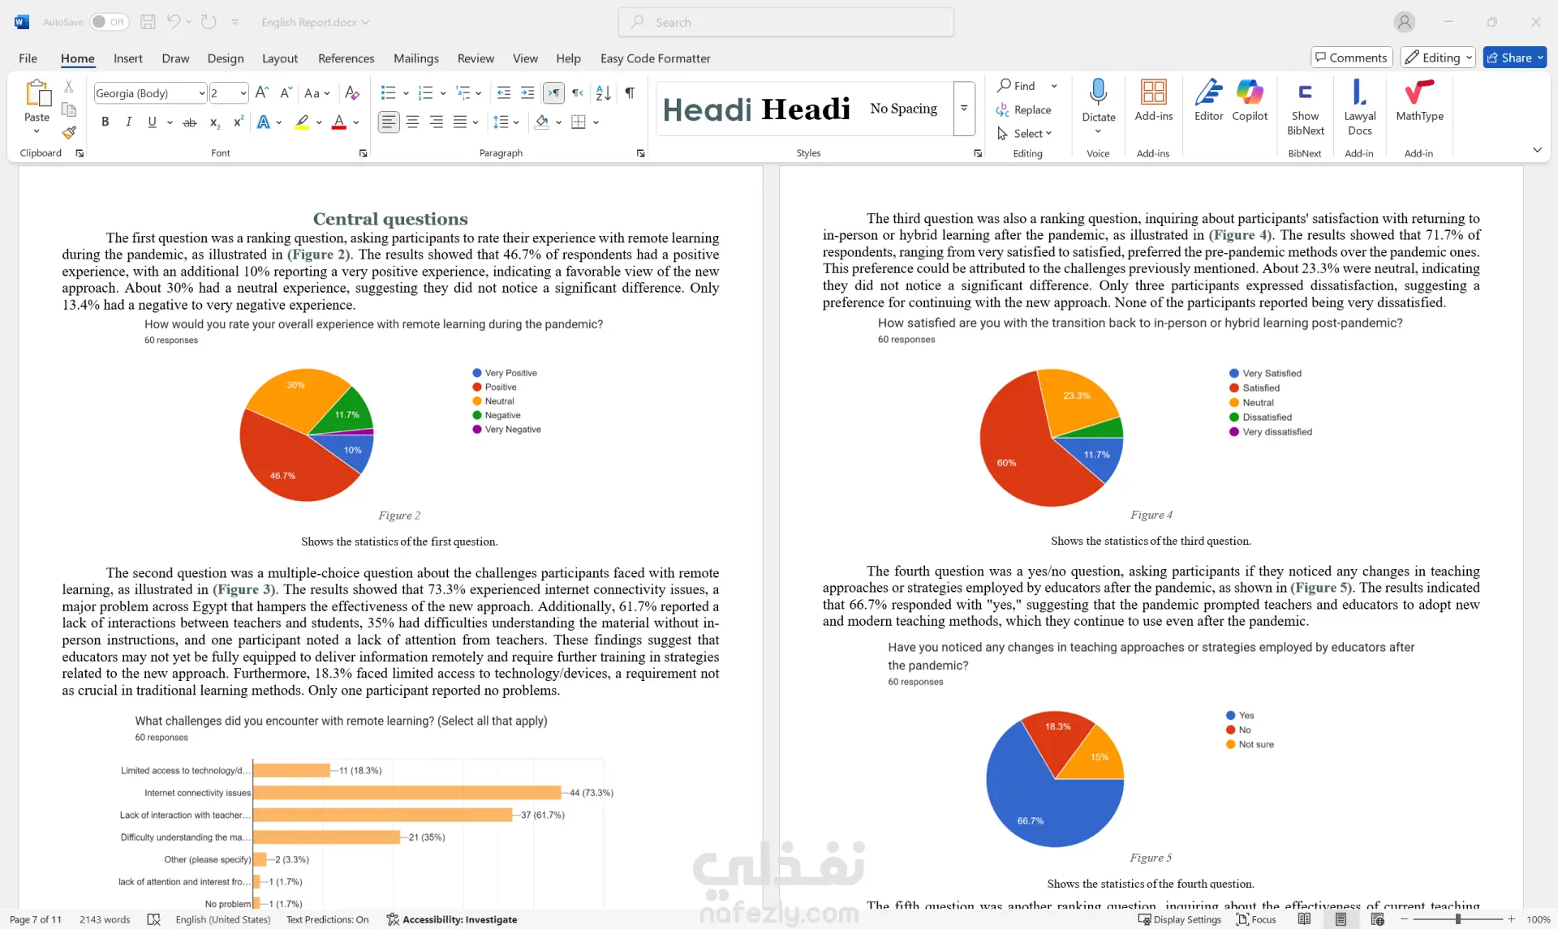Viewport: 1558px width, 929px height.
Task: Open the Editing mode dropdown
Action: 1438,58
